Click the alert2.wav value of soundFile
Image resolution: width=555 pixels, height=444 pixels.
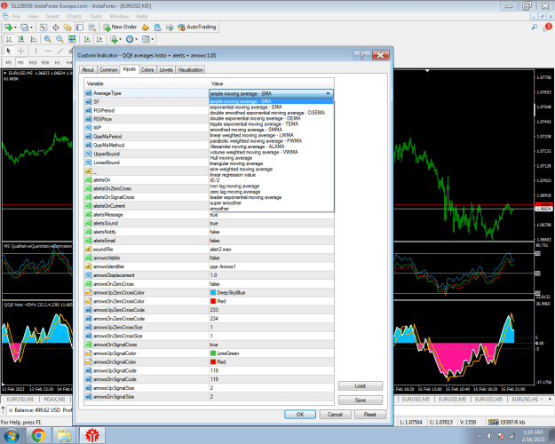point(220,250)
